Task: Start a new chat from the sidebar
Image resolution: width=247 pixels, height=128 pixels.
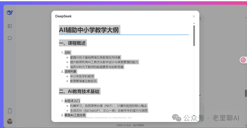Action: click(10, 38)
